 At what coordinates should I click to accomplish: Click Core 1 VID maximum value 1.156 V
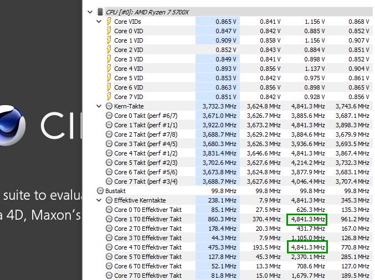315,40
